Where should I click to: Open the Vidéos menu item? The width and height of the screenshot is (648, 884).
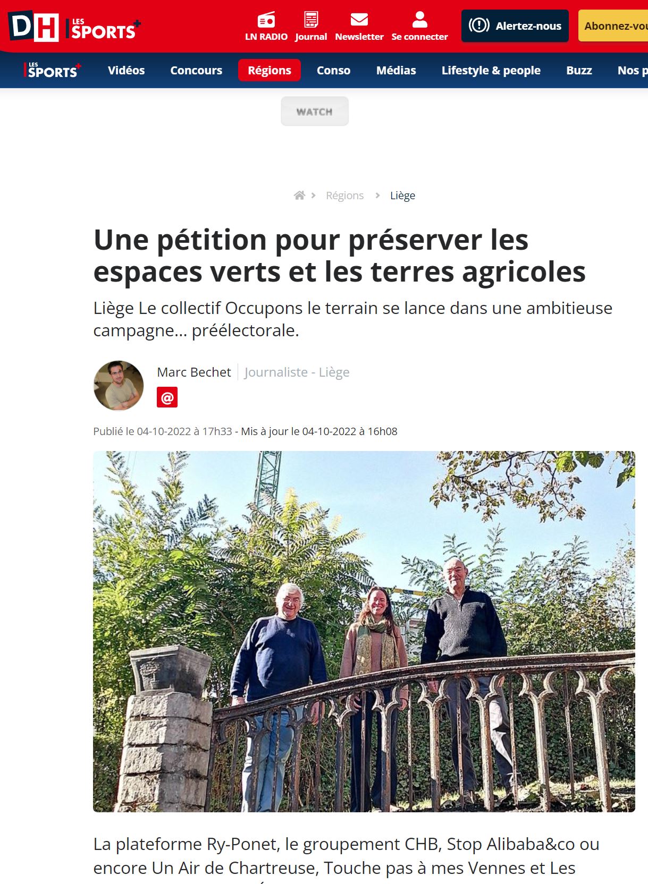(126, 70)
